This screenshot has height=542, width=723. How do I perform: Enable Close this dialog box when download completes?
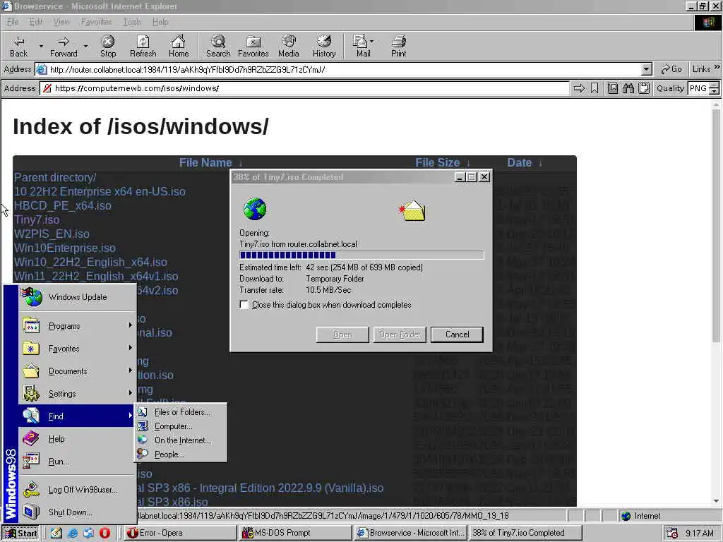[244, 305]
